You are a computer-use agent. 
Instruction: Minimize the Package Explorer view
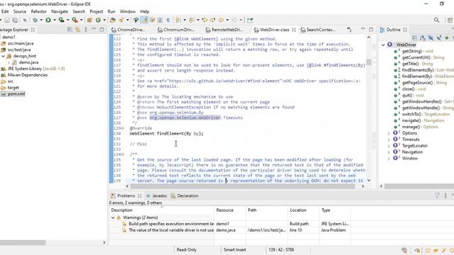(x=94, y=29)
